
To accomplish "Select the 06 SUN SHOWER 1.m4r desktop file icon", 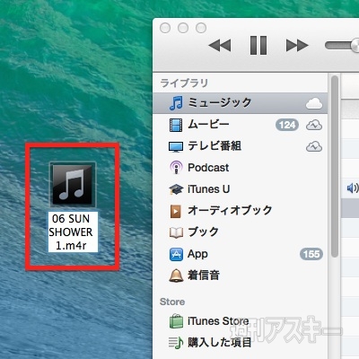I will tap(73, 184).
